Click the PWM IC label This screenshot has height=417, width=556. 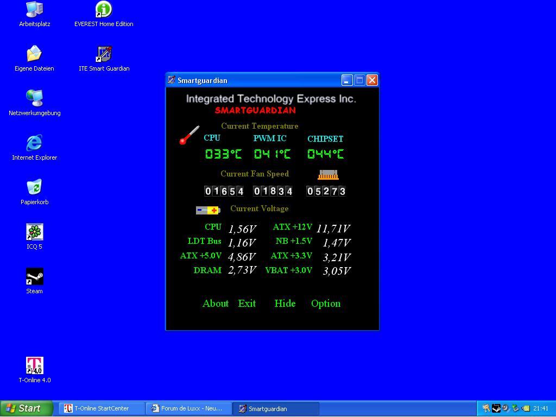point(269,138)
